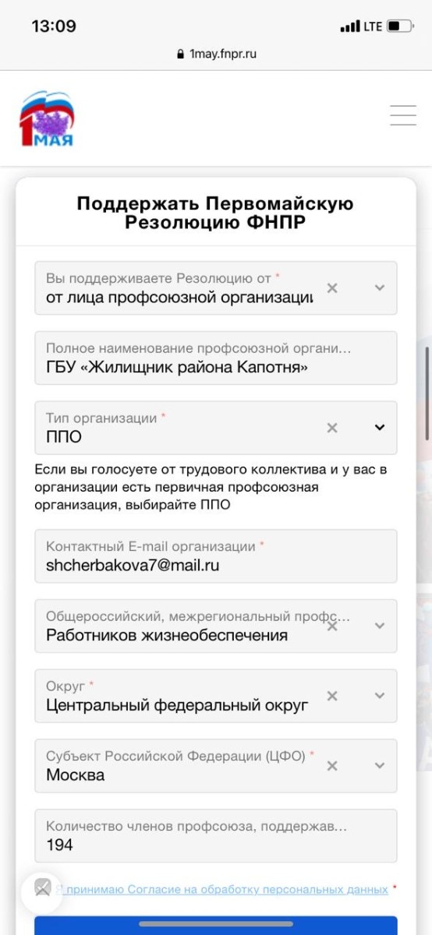This screenshot has width=432, height=935.
Task: Edit the union full name field
Action: (216, 358)
